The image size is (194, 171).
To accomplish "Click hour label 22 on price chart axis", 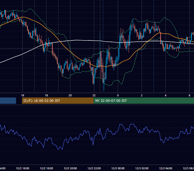I will pyautogui.click(x=94, y=95).
